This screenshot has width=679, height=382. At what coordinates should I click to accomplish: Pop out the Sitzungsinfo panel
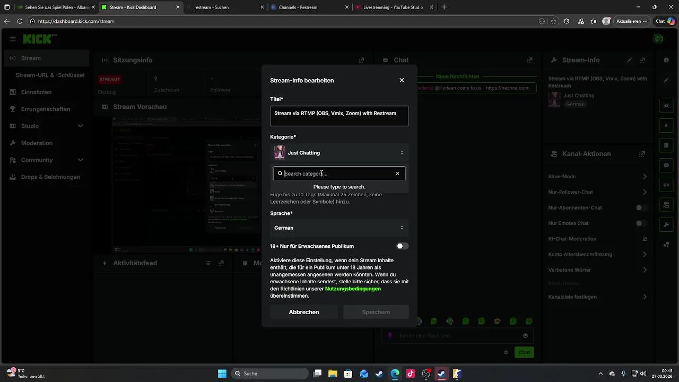coord(361,60)
